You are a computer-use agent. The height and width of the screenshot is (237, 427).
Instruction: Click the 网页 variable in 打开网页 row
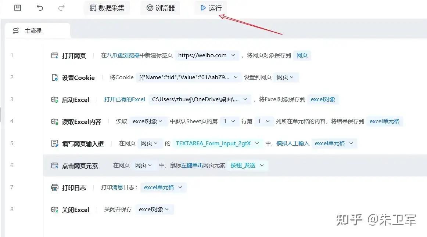(302, 55)
